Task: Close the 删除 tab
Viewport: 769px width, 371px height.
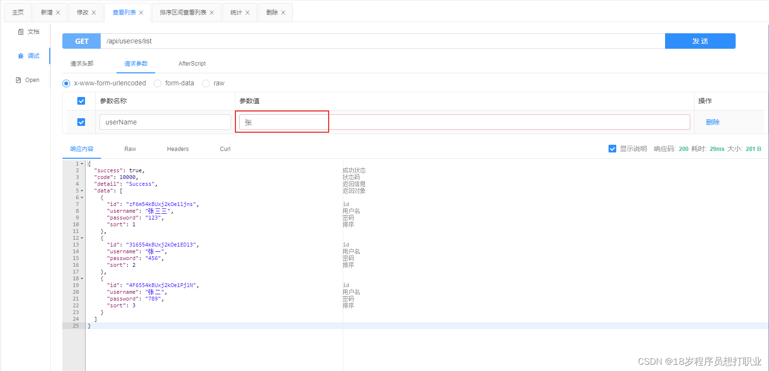Action: click(283, 13)
